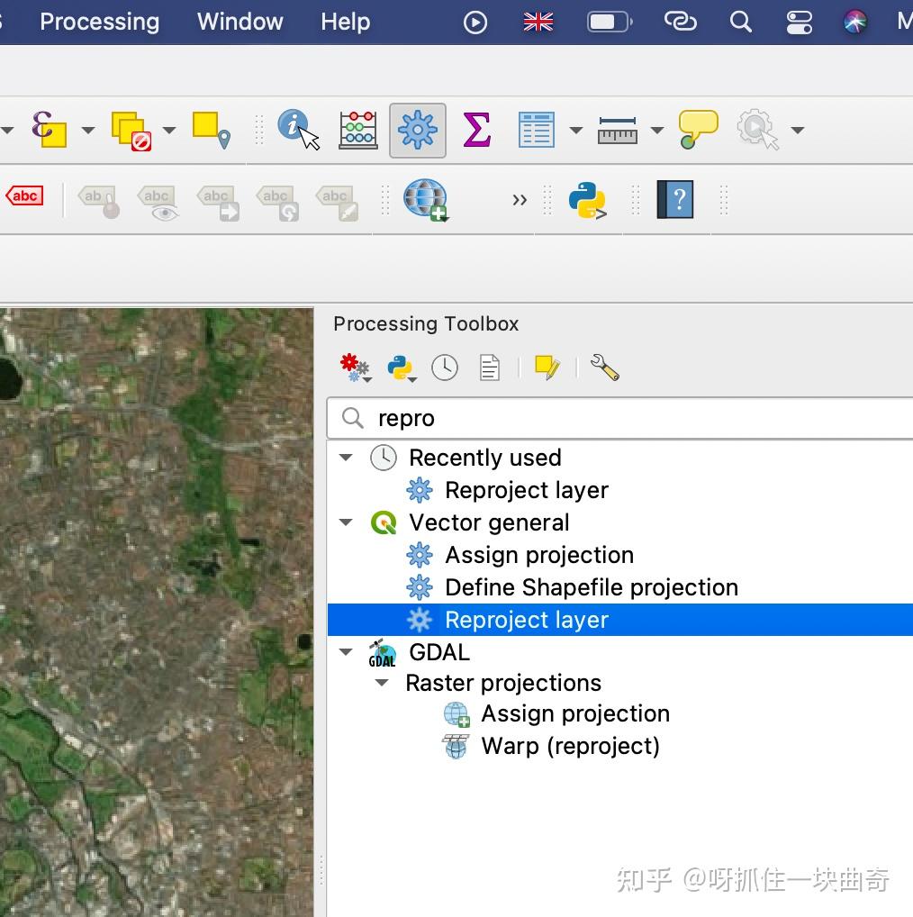Click the pin/unpin labels icon
Viewport: 913px width, 917px height.
click(x=99, y=201)
